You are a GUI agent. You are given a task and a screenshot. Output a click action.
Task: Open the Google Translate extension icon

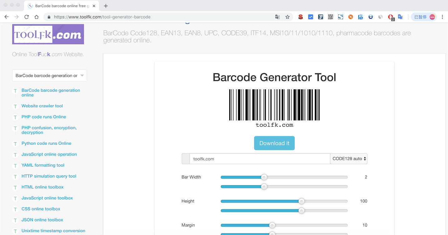pos(401,17)
